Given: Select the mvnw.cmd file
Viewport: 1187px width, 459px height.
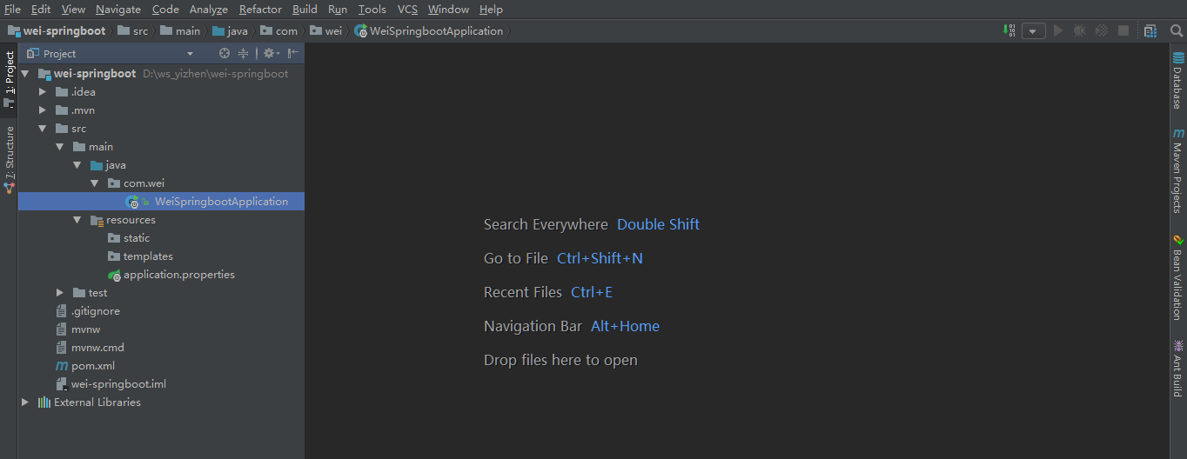Looking at the screenshot, I should click(97, 348).
